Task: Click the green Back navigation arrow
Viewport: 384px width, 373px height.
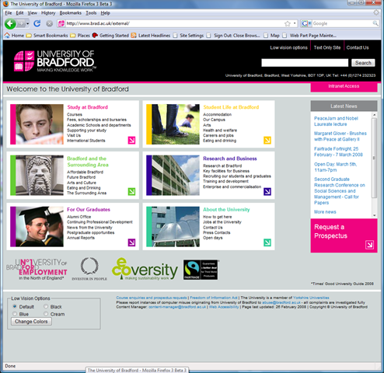Action: [10, 23]
